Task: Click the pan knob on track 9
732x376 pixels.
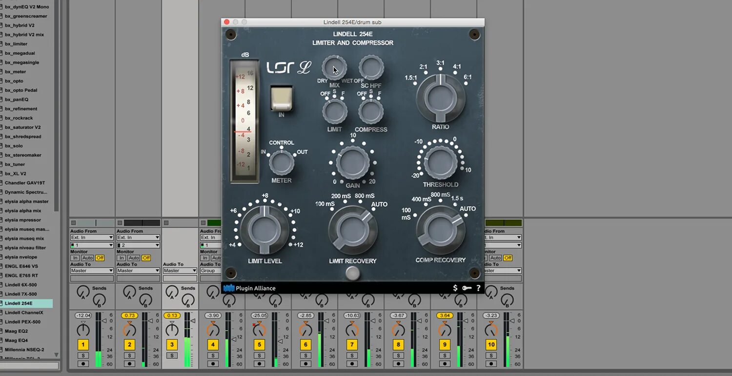Action: tap(445, 330)
